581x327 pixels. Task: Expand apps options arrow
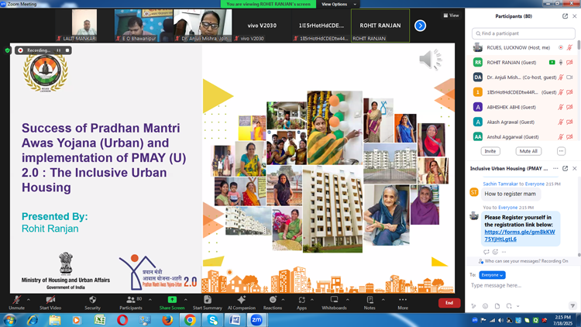tap(312, 300)
